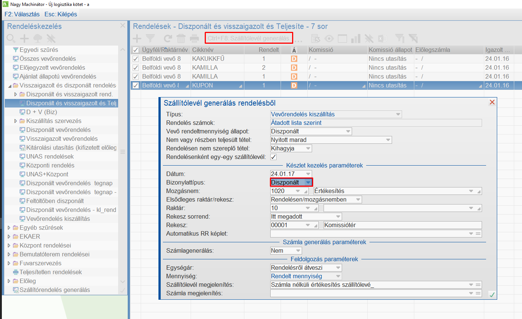This screenshot has height=319, width=522.
Task: Click the tree icon in Rendeléskezelés toolbar
Action: click(x=38, y=38)
